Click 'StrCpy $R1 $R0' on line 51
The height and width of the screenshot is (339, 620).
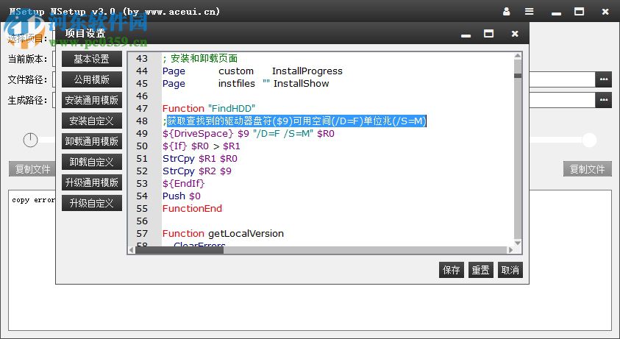tap(200, 159)
